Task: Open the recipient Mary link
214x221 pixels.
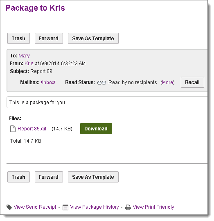Action: coord(24,56)
